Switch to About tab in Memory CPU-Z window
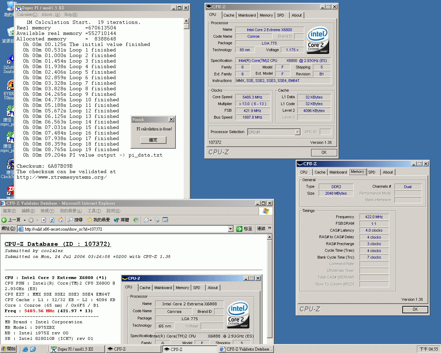This screenshot has width=441, height=353. pos(388,172)
